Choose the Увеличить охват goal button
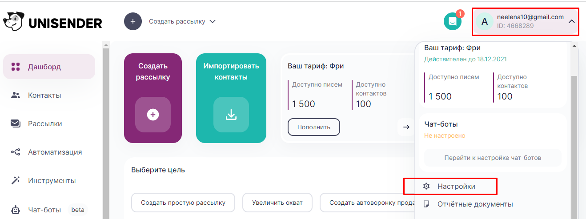The height and width of the screenshot is (219, 586). (277, 203)
